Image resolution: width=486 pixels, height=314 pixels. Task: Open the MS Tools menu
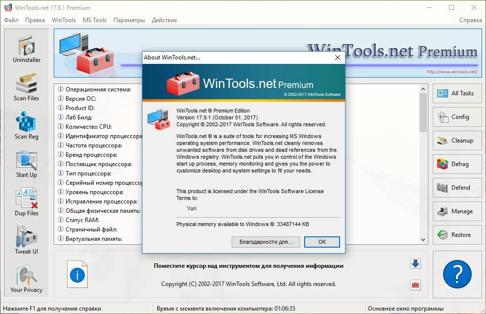click(x=95, y=20)
